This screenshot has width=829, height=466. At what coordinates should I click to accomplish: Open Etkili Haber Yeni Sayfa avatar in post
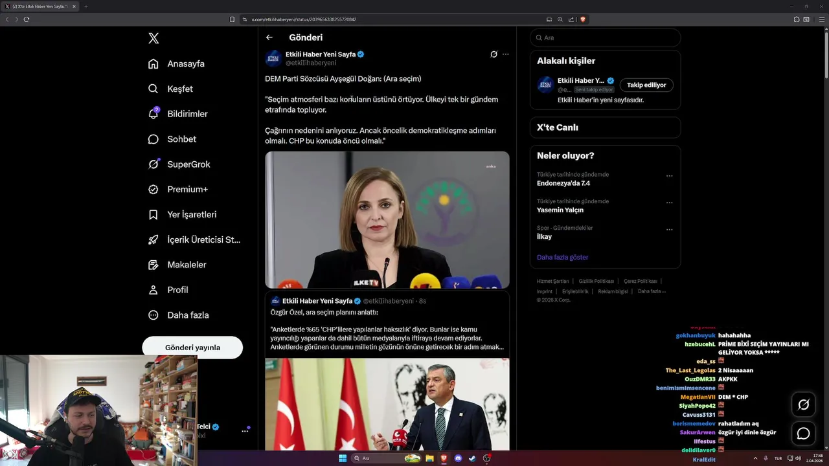[x=273, y=58]
